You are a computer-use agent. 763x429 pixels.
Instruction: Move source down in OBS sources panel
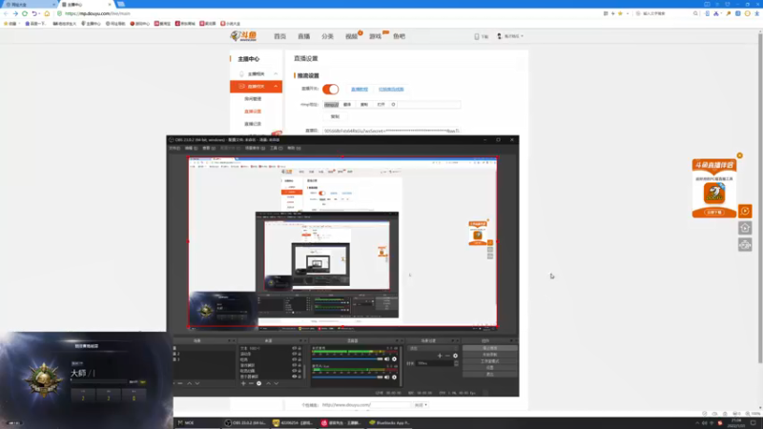tap(276, 383)
